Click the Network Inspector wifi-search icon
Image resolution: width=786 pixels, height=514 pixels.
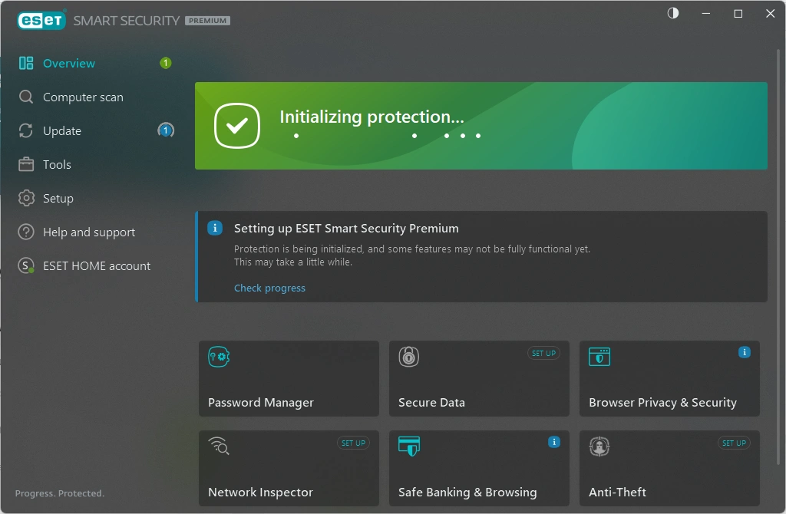point(220,446)
